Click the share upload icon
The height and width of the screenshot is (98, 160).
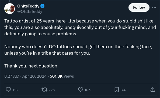pyautogui.click(x=153, y=90)
